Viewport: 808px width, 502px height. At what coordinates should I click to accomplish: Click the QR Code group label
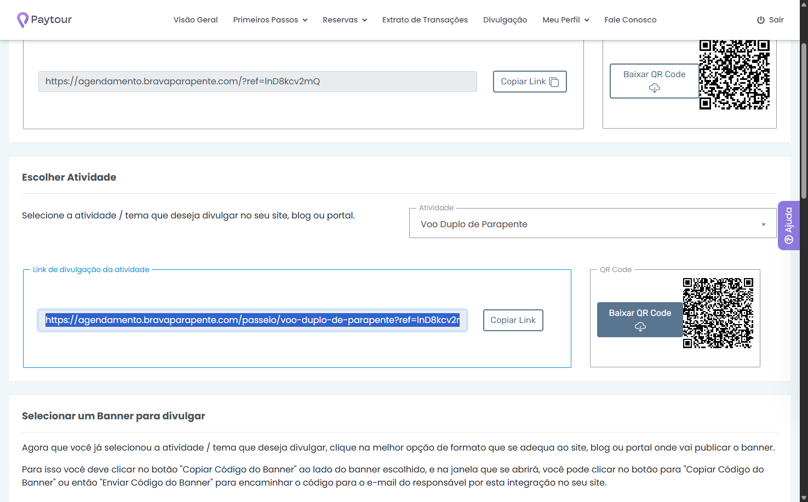click(x=616, y=269)
